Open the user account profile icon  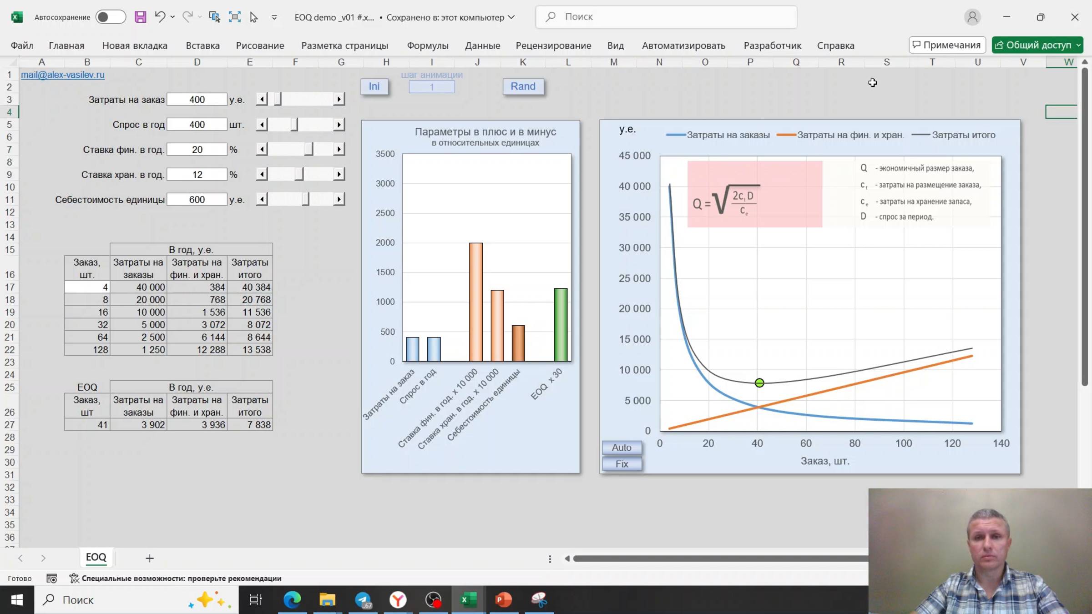[x=972, y=17]
